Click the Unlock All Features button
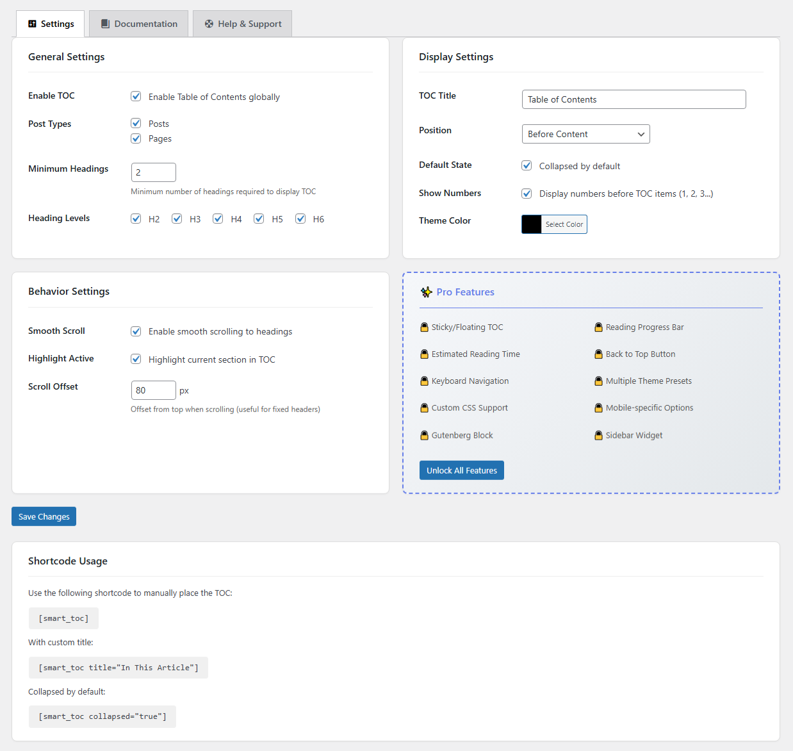Screen dimensions: 793x751 click(x=461, y=470)
